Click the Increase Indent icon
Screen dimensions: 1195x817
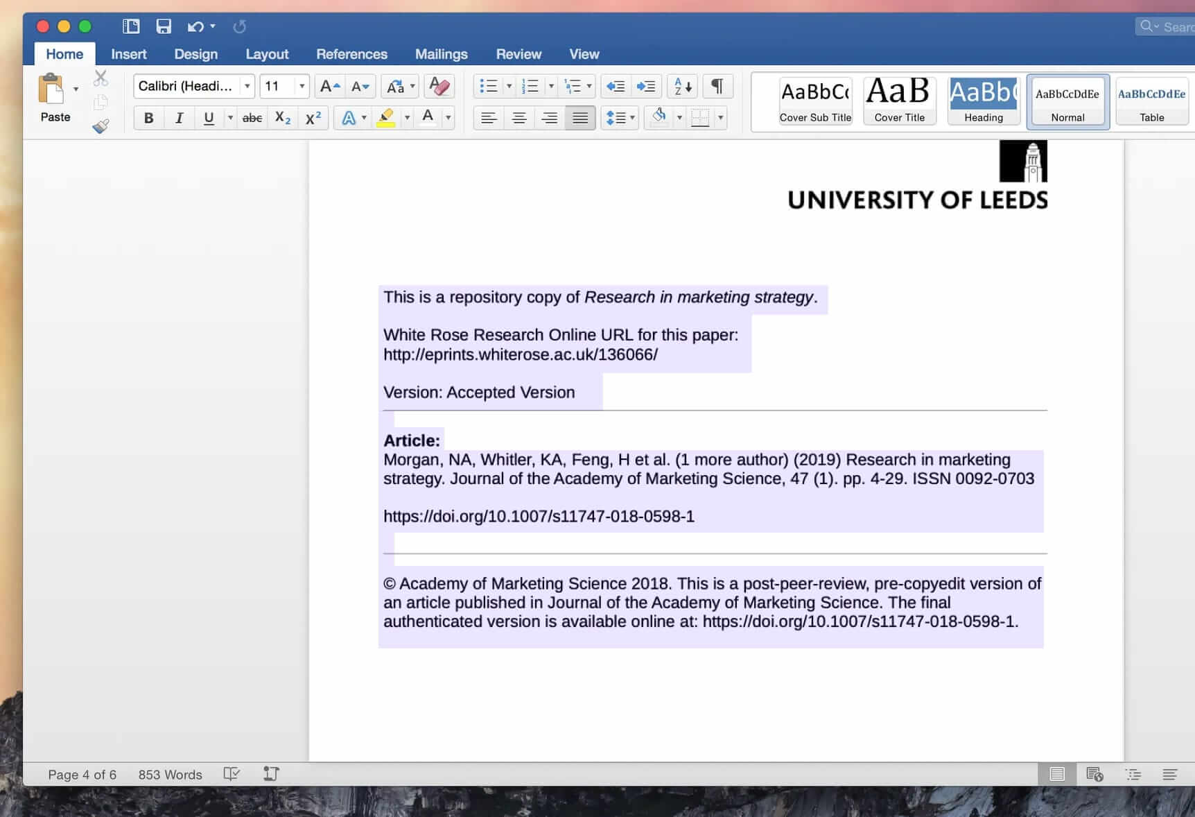tap(647, 86)
